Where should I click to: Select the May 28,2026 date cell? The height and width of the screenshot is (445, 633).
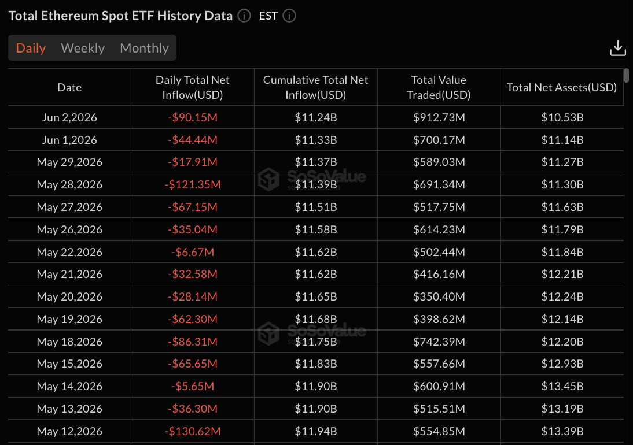pos(69,184)
